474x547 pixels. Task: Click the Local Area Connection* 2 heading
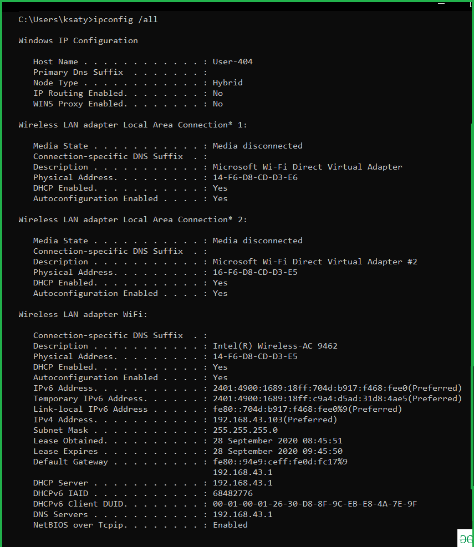(x=132, y=220)
